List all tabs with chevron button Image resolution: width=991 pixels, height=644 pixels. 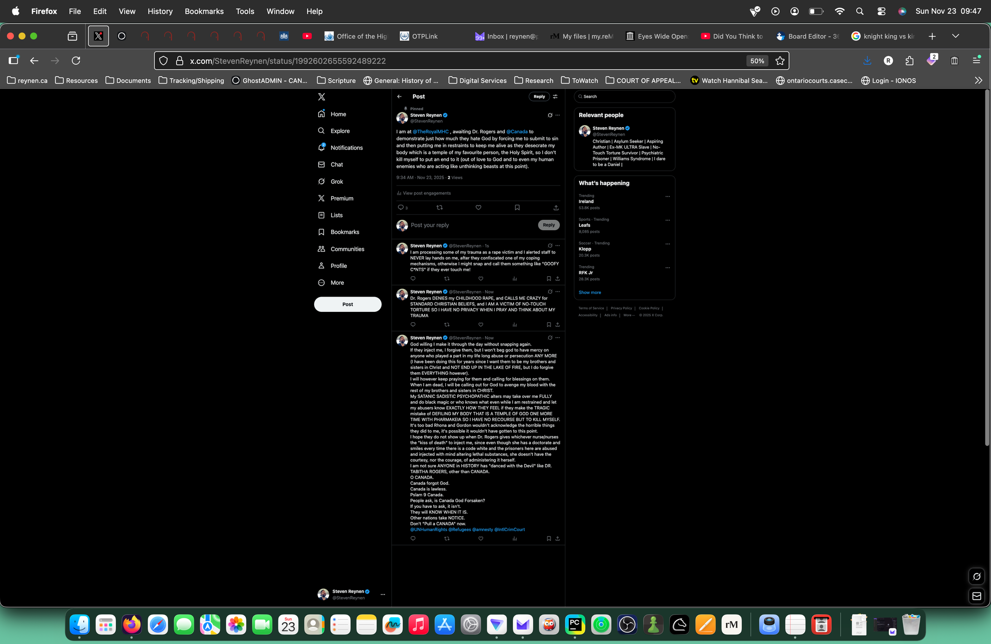pos(955,36)
